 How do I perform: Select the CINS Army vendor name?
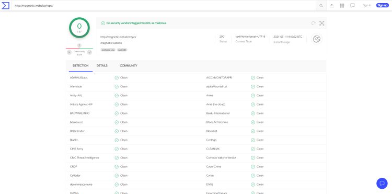click(76, 149)
